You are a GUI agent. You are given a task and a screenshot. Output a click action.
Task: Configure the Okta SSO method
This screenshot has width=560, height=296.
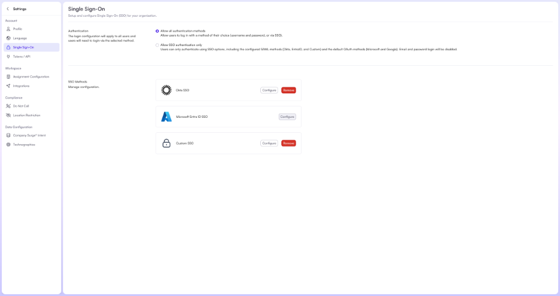269,90
